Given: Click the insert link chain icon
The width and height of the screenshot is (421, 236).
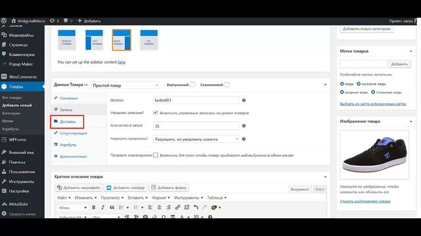Looking at the screenshot, I should [x=178, y=207].
